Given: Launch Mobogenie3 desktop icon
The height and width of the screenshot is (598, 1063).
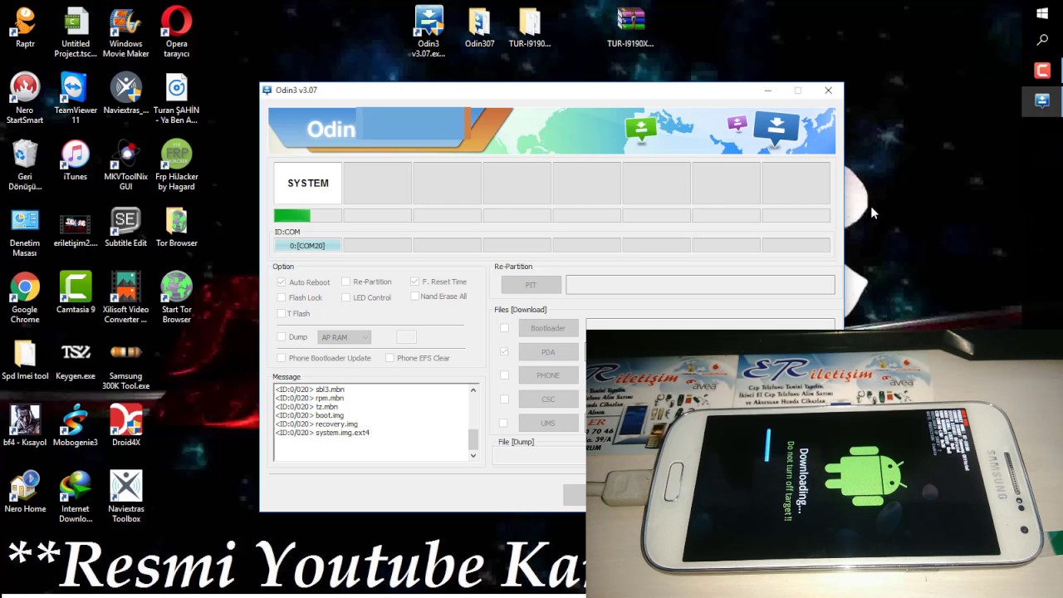Looking at the screenshot, I should click(76, 426).
